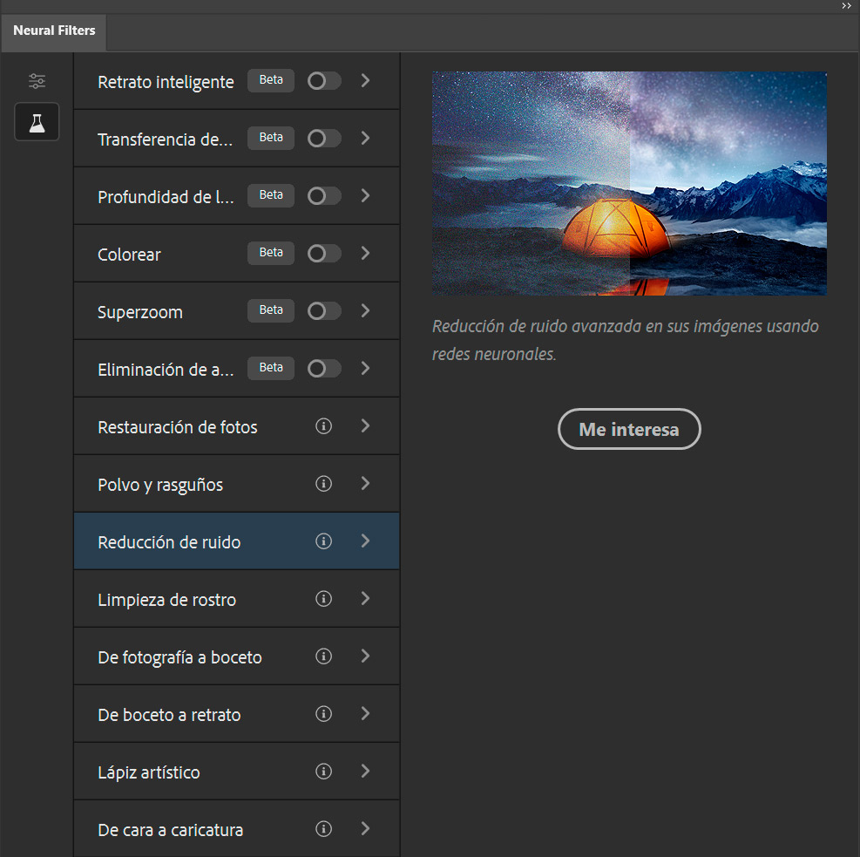This screenshot has width=860, height=857.
Task: Toggle the Colorear filter on
Action: [323, 253]
